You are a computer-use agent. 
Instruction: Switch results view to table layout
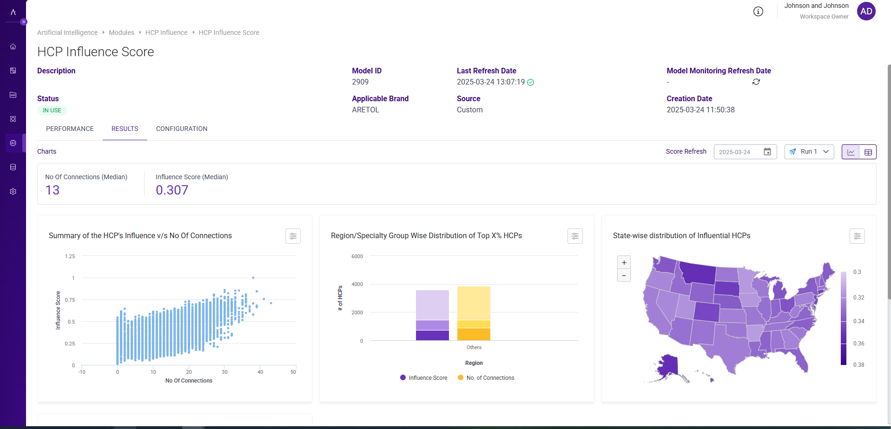point(868,151)
